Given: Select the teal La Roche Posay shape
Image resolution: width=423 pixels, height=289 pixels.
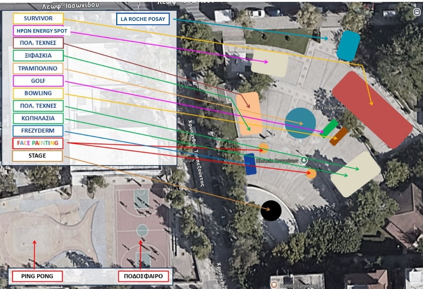Looking at the screenshot, I should coord(348,45).
